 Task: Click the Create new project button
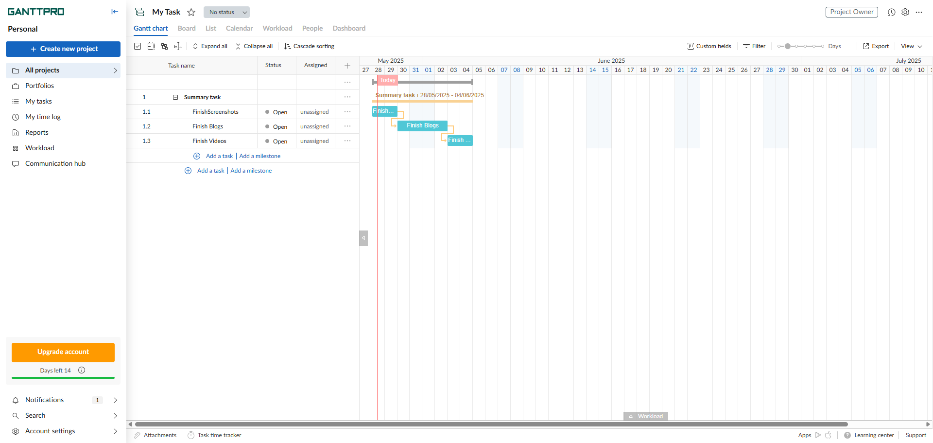pos(63,49)
